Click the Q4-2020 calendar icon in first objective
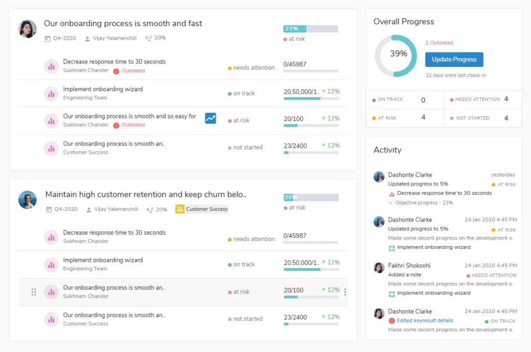This screenshot has height=352, width=531. pyautogui.click(x=48, y=38)
